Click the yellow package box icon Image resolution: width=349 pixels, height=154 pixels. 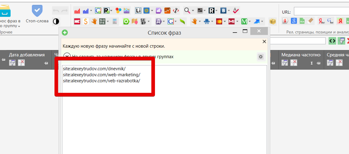tap(273, 21)
